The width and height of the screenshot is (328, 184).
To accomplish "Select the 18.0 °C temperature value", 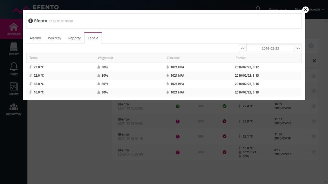I will [x=39, y=84].
